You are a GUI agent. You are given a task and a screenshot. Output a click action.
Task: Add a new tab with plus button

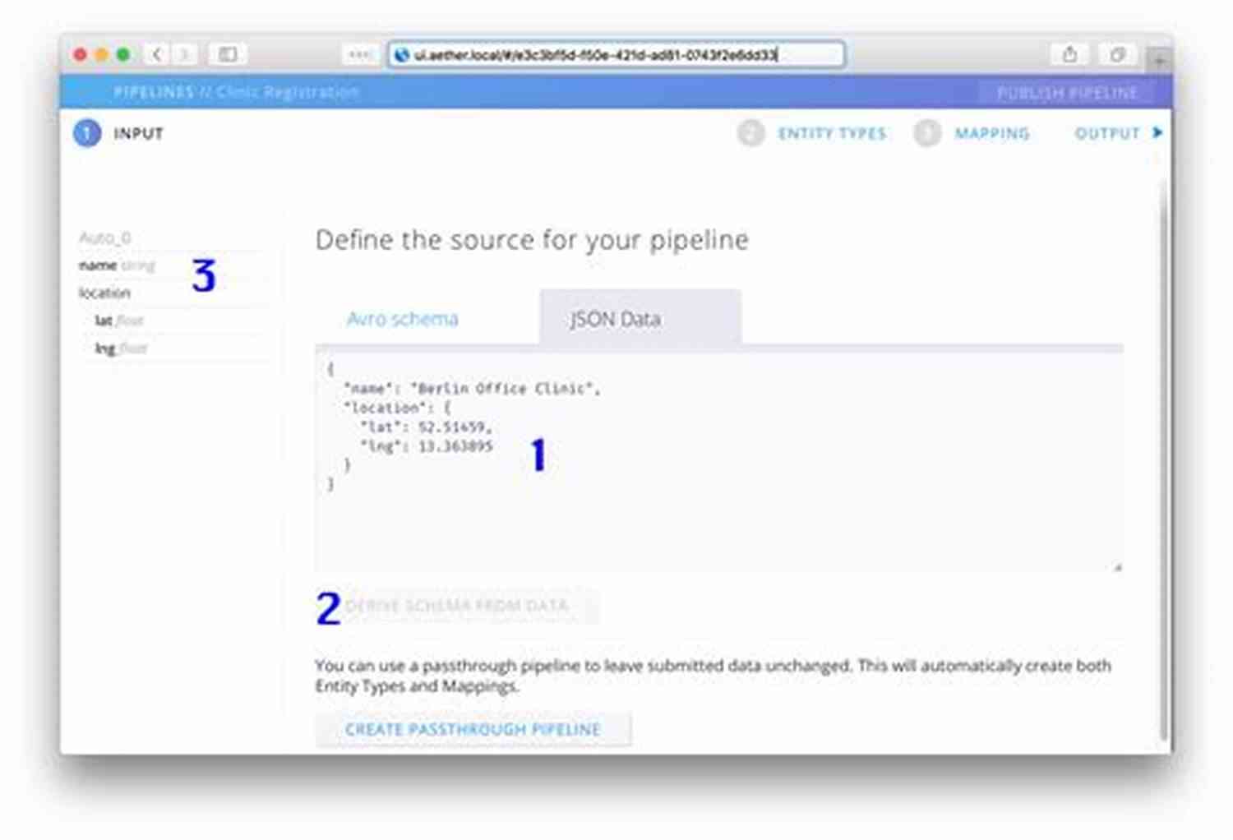coord(1159,60)
